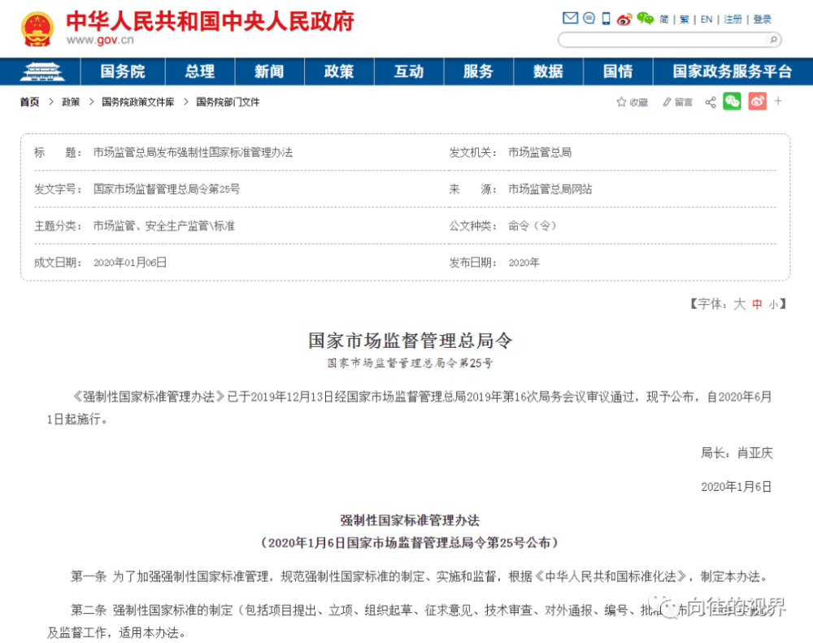813x643 pixels.
Task: Select the 数据 menu item
Action: pos(548,72)
